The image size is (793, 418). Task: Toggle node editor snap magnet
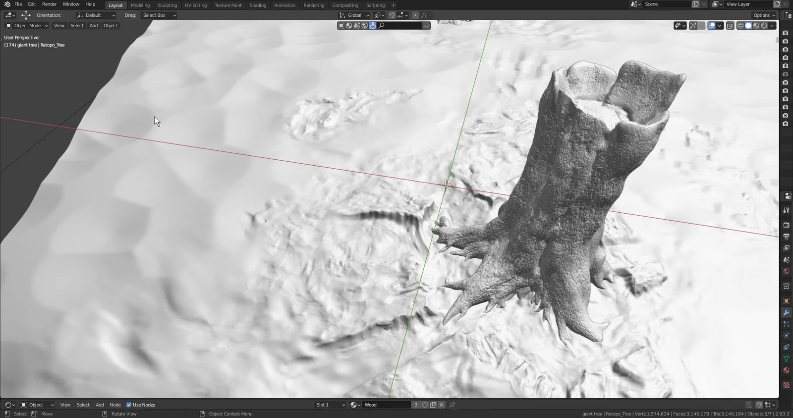point(759,405)
